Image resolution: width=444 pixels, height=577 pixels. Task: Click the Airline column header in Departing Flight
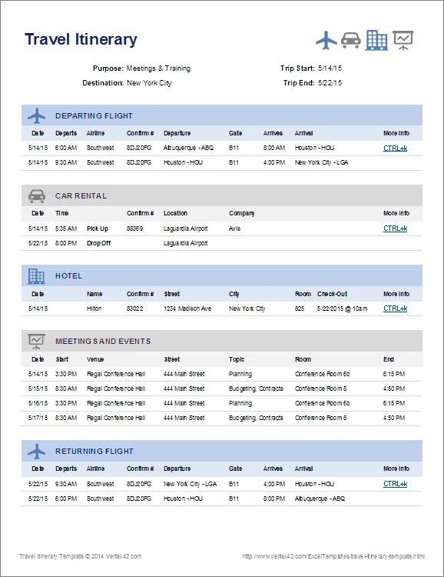95,133
